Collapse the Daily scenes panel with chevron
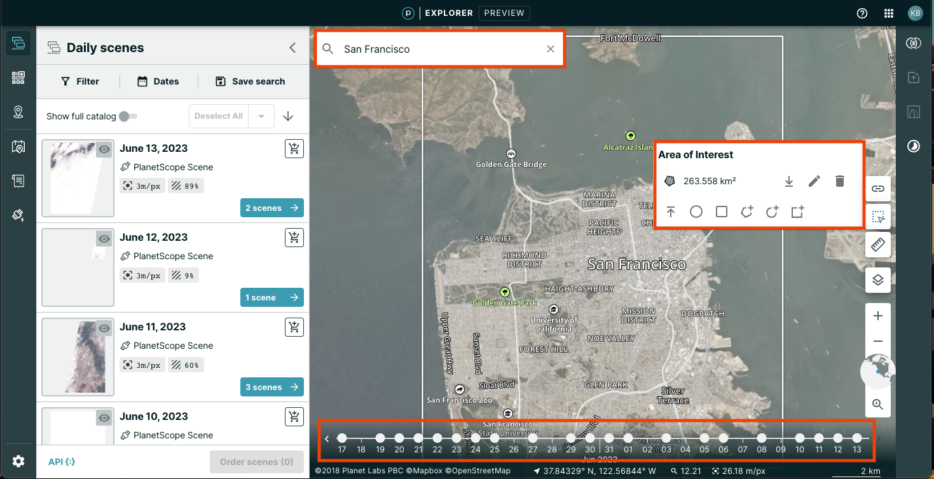The height and width of the screenshot is (479, 934). coord(292,48)
